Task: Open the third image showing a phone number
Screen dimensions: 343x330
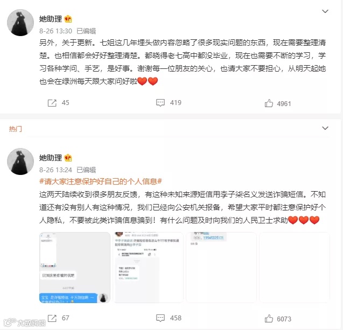Action: point(221,268)
